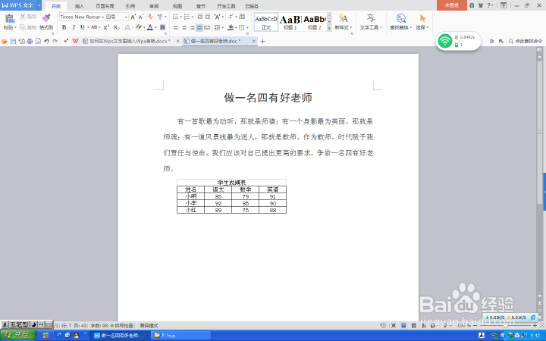Click the find command search box
Screen dimensions: 546x341
coord(526,41)
